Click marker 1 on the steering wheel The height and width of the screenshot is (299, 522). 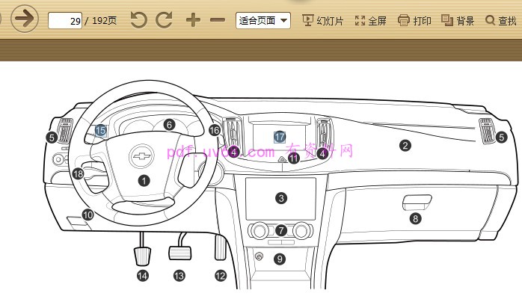[x=144, y=180]
